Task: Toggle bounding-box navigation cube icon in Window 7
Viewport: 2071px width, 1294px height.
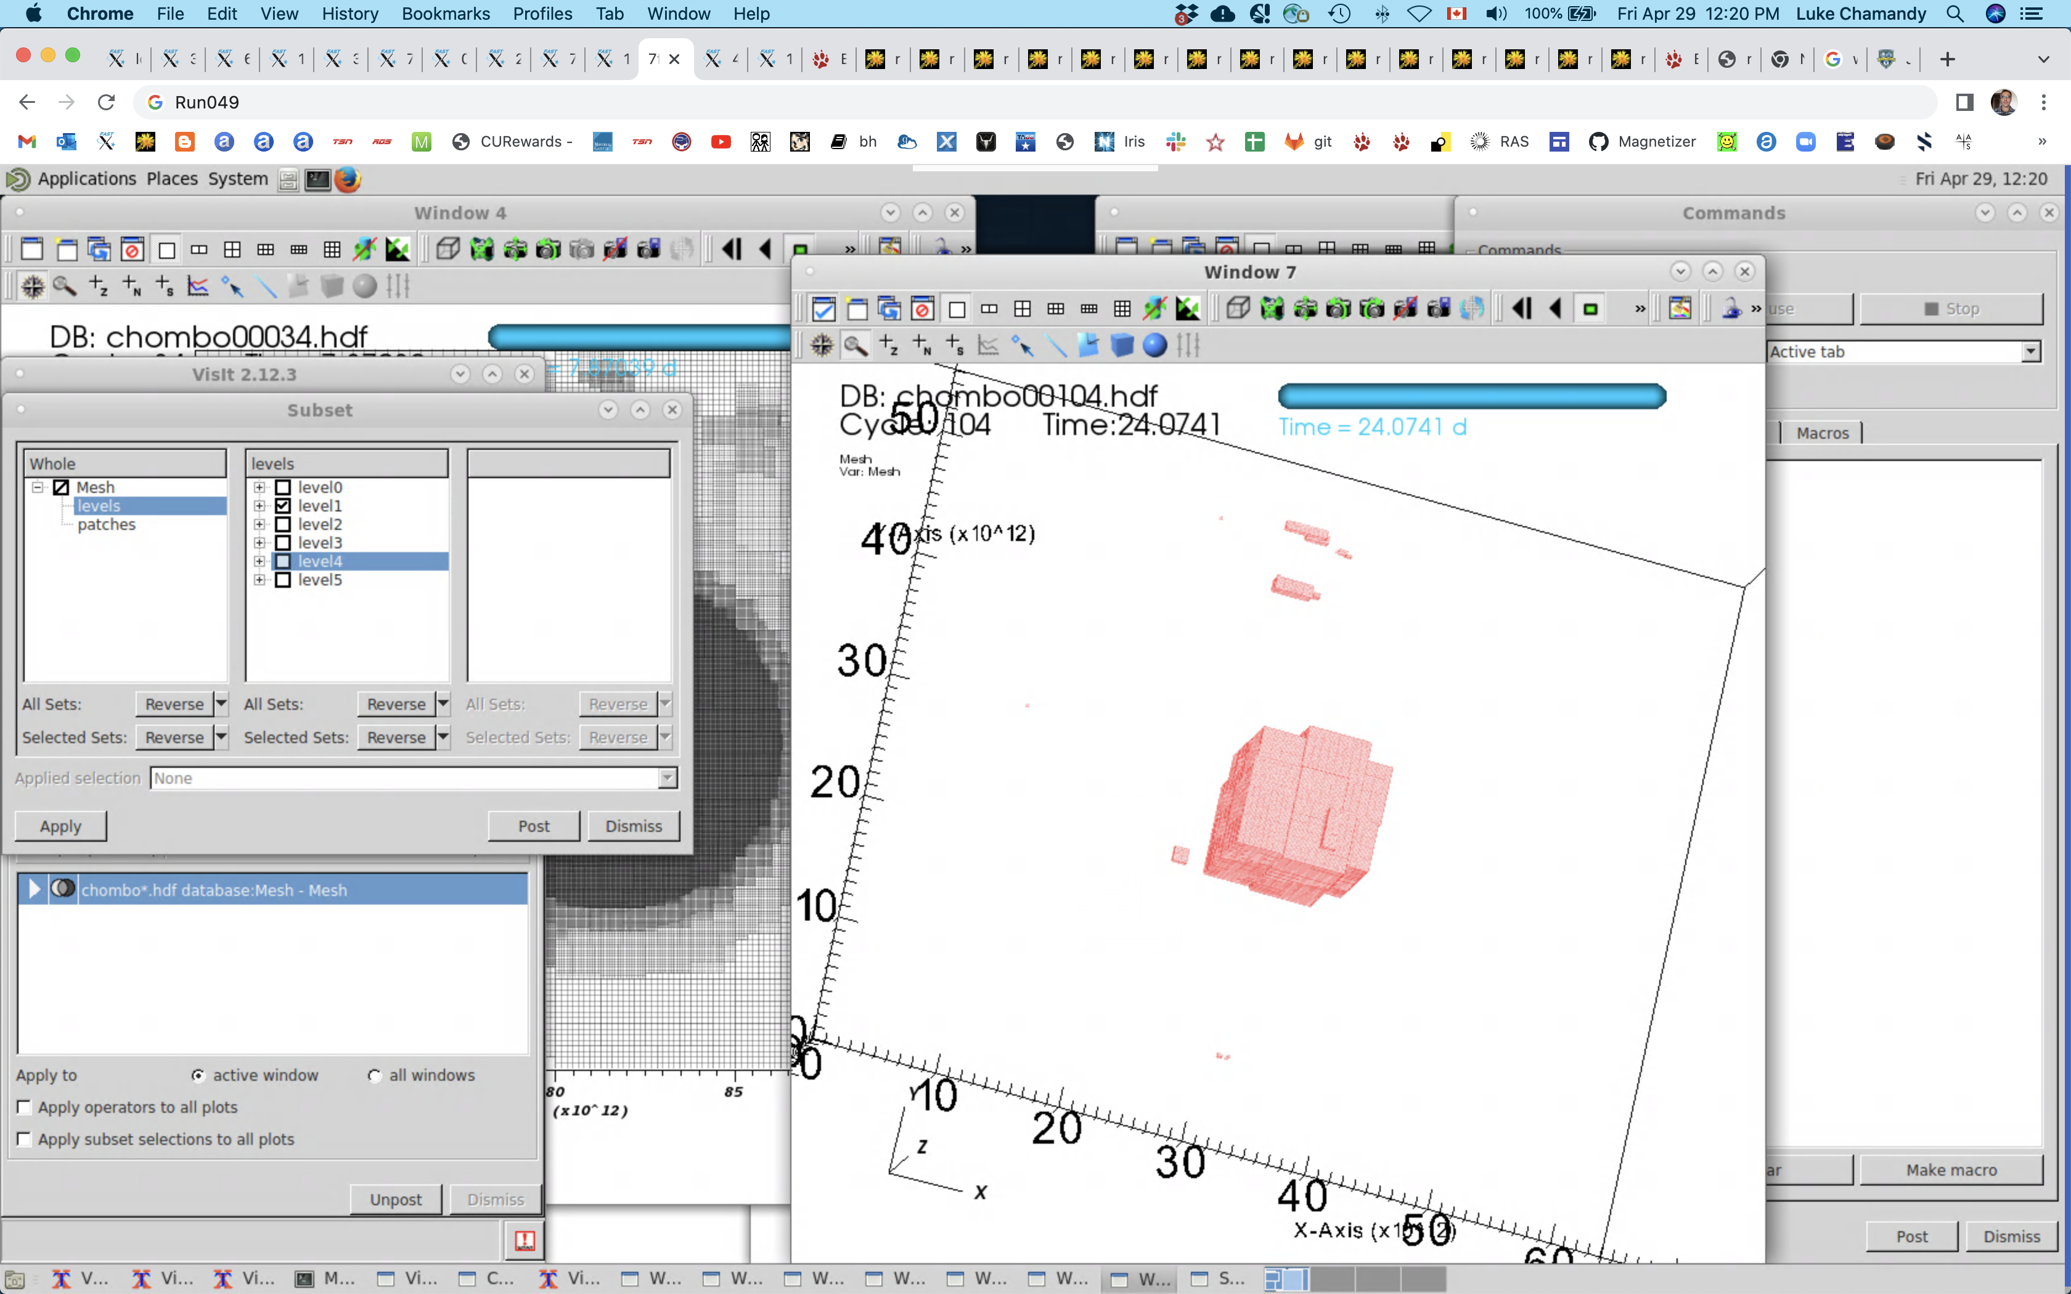Action: pos(1238,309)
